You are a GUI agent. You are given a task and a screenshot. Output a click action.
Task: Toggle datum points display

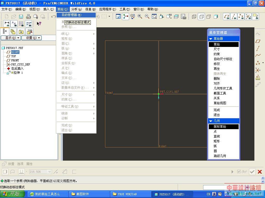[x=241, y=16]
